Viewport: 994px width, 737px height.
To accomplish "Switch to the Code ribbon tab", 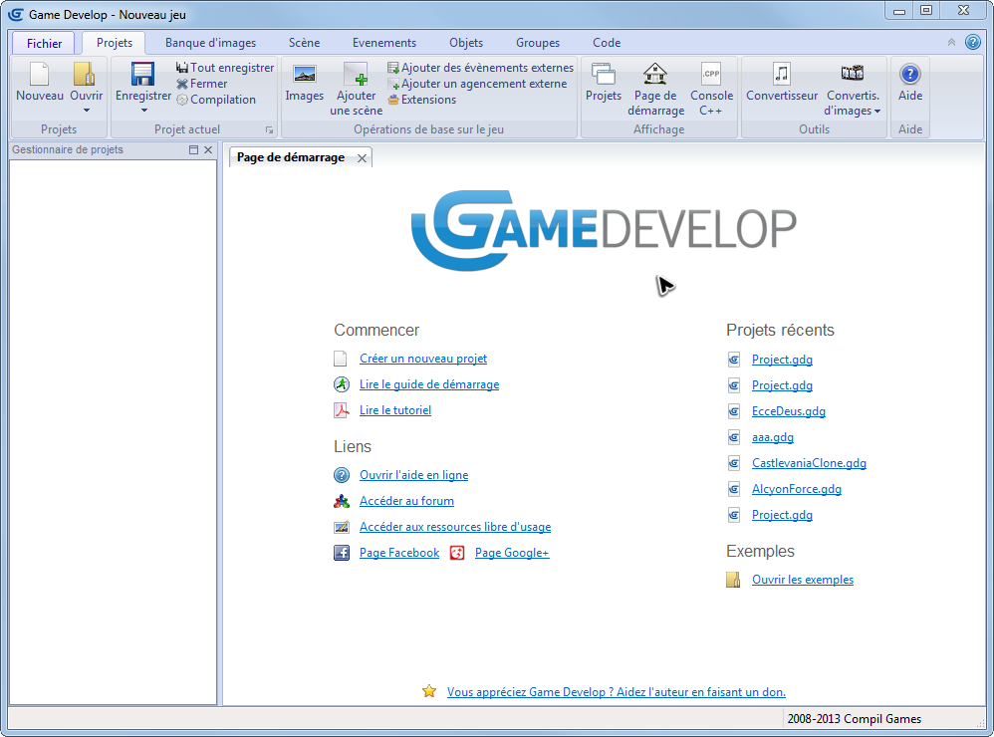I will pyautogui.click(x=607, y=43).
